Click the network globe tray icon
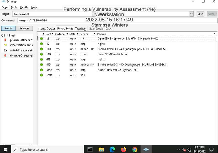 190,150
